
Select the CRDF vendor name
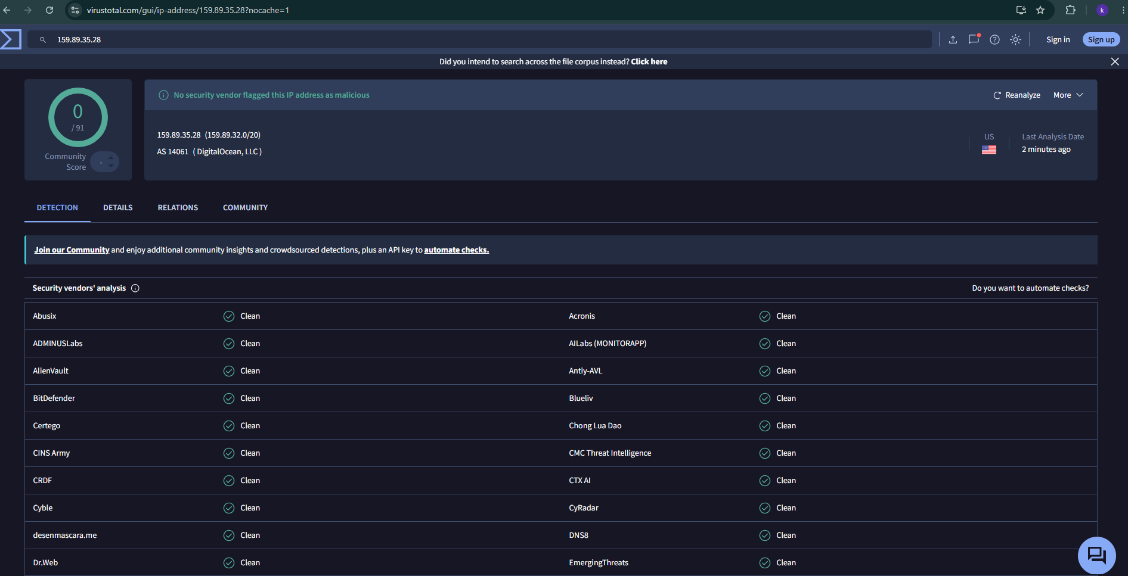[x=42, y=481]
